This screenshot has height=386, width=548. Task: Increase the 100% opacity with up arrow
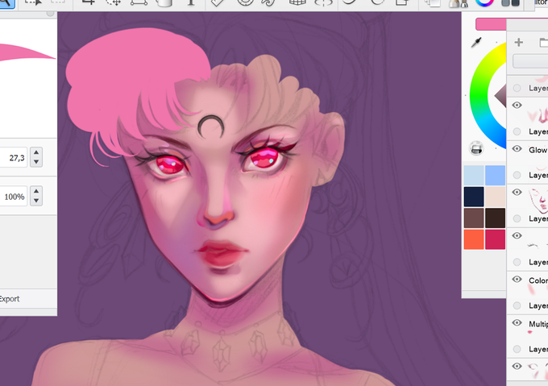tap(36, 191)
